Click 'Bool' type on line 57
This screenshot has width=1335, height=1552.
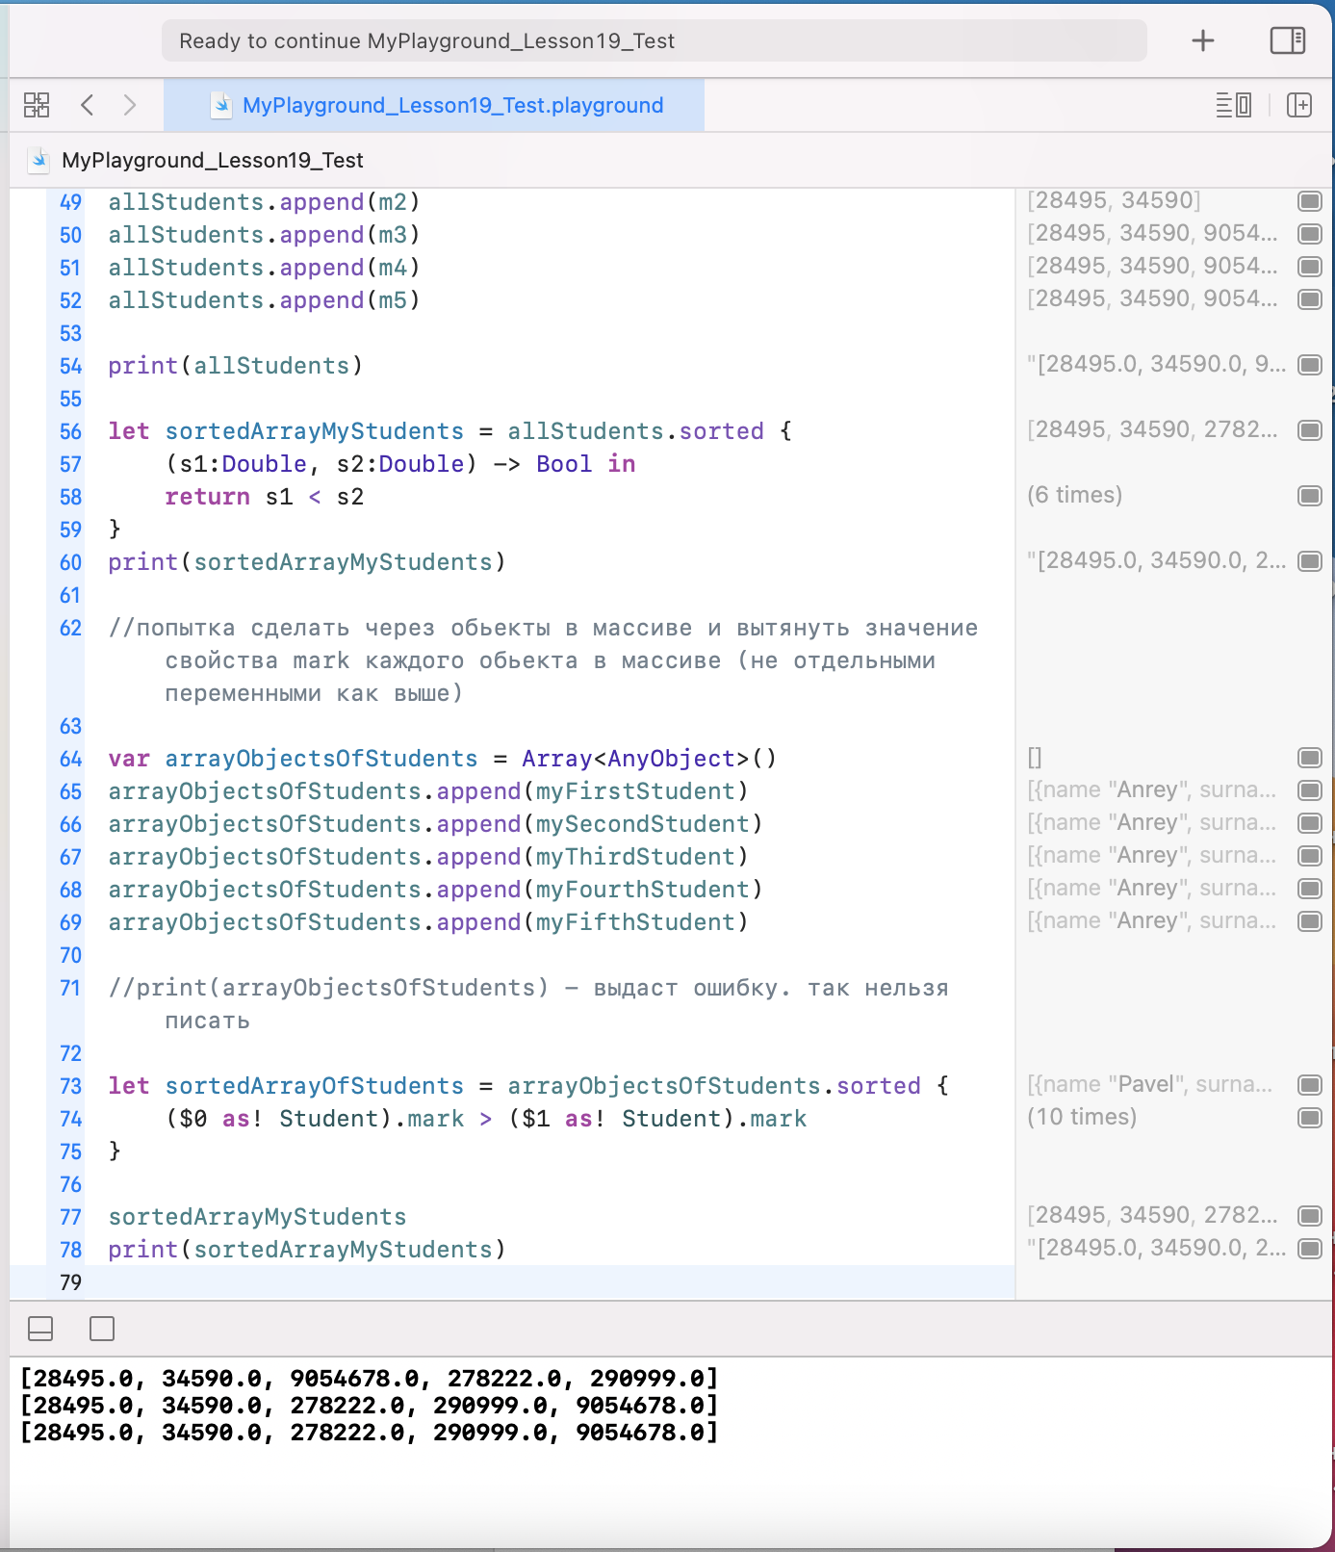[x=564, y=464]
